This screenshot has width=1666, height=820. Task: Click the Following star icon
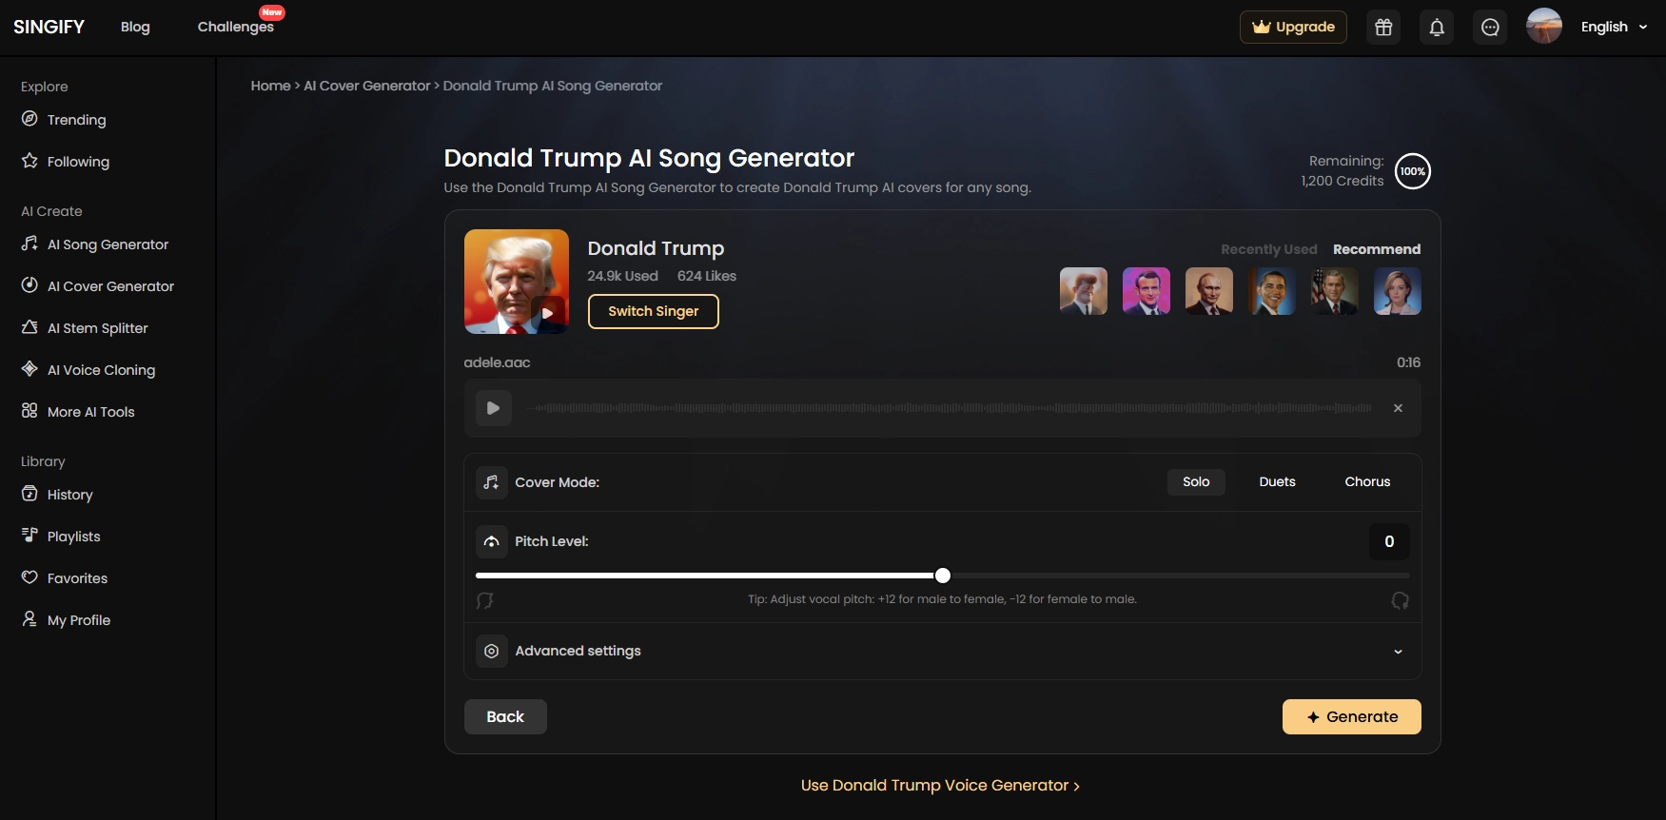pyautogui.click(x=29, y=161)
